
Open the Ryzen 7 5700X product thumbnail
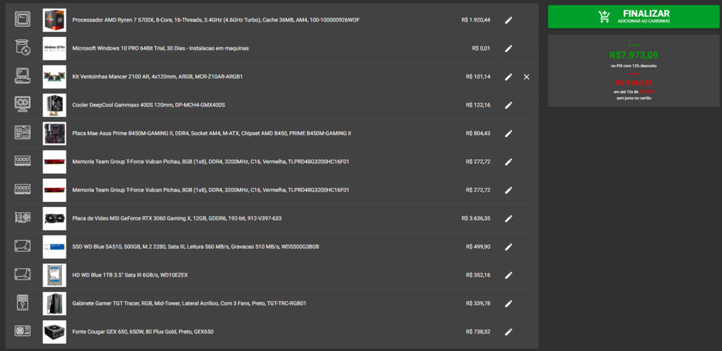(x=54, y=20)
